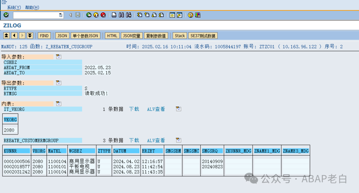Click the next record arrow button

point(22,36)
